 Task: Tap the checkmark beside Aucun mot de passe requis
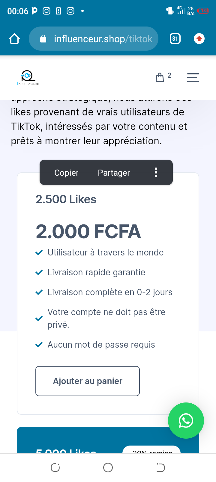tap(39, 345)
